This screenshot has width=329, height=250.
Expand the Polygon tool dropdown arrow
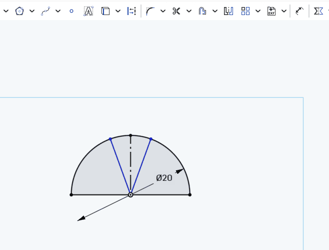pyautogui.click(x=32, y=11)
